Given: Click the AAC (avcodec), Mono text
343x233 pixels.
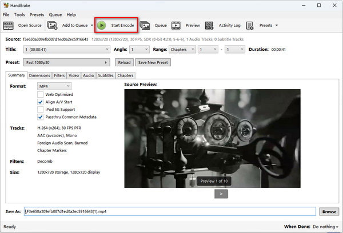Looking at the screenshot, I should coord(57,135).
